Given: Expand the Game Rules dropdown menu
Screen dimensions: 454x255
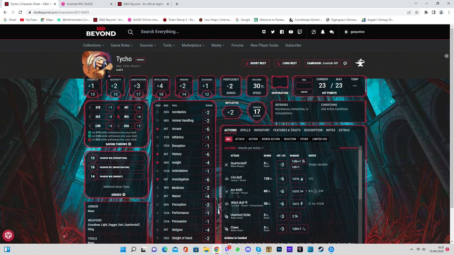Looking at the screenshot, I should (x=122, y=45).
